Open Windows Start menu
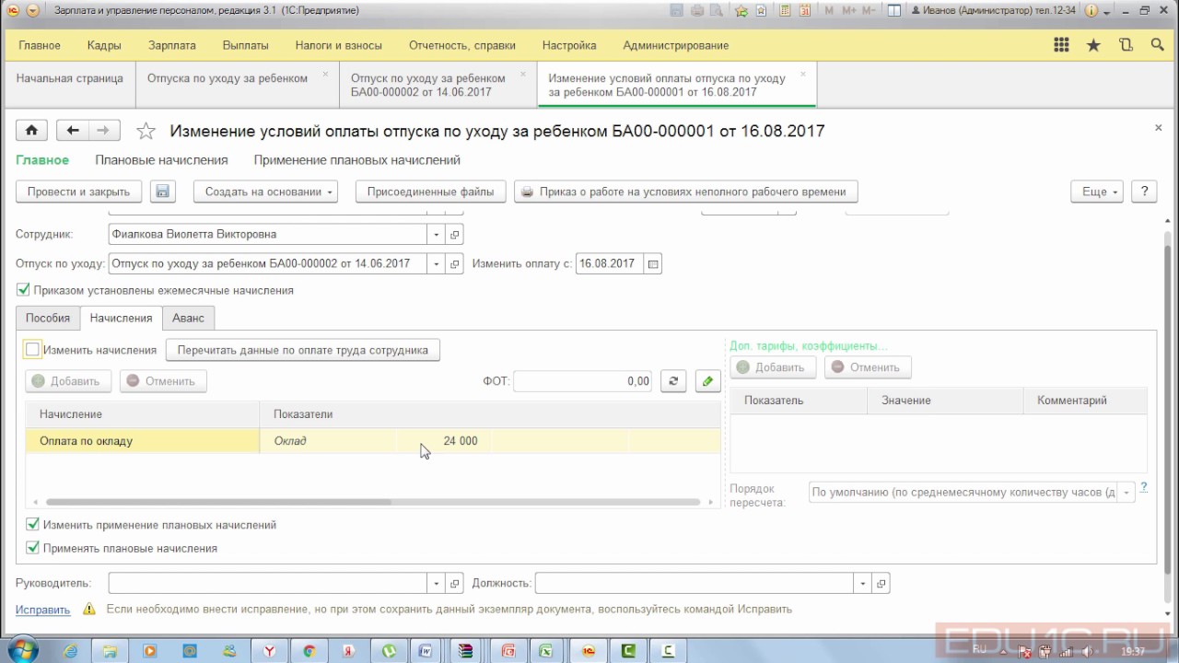 click(x=22, y=650)
